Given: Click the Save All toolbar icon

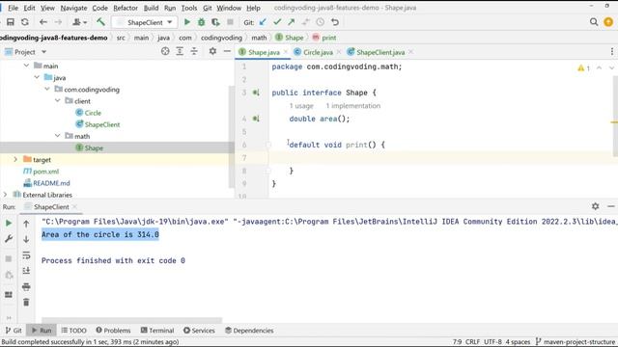Looking at the screenshot, I should (11, 22).
